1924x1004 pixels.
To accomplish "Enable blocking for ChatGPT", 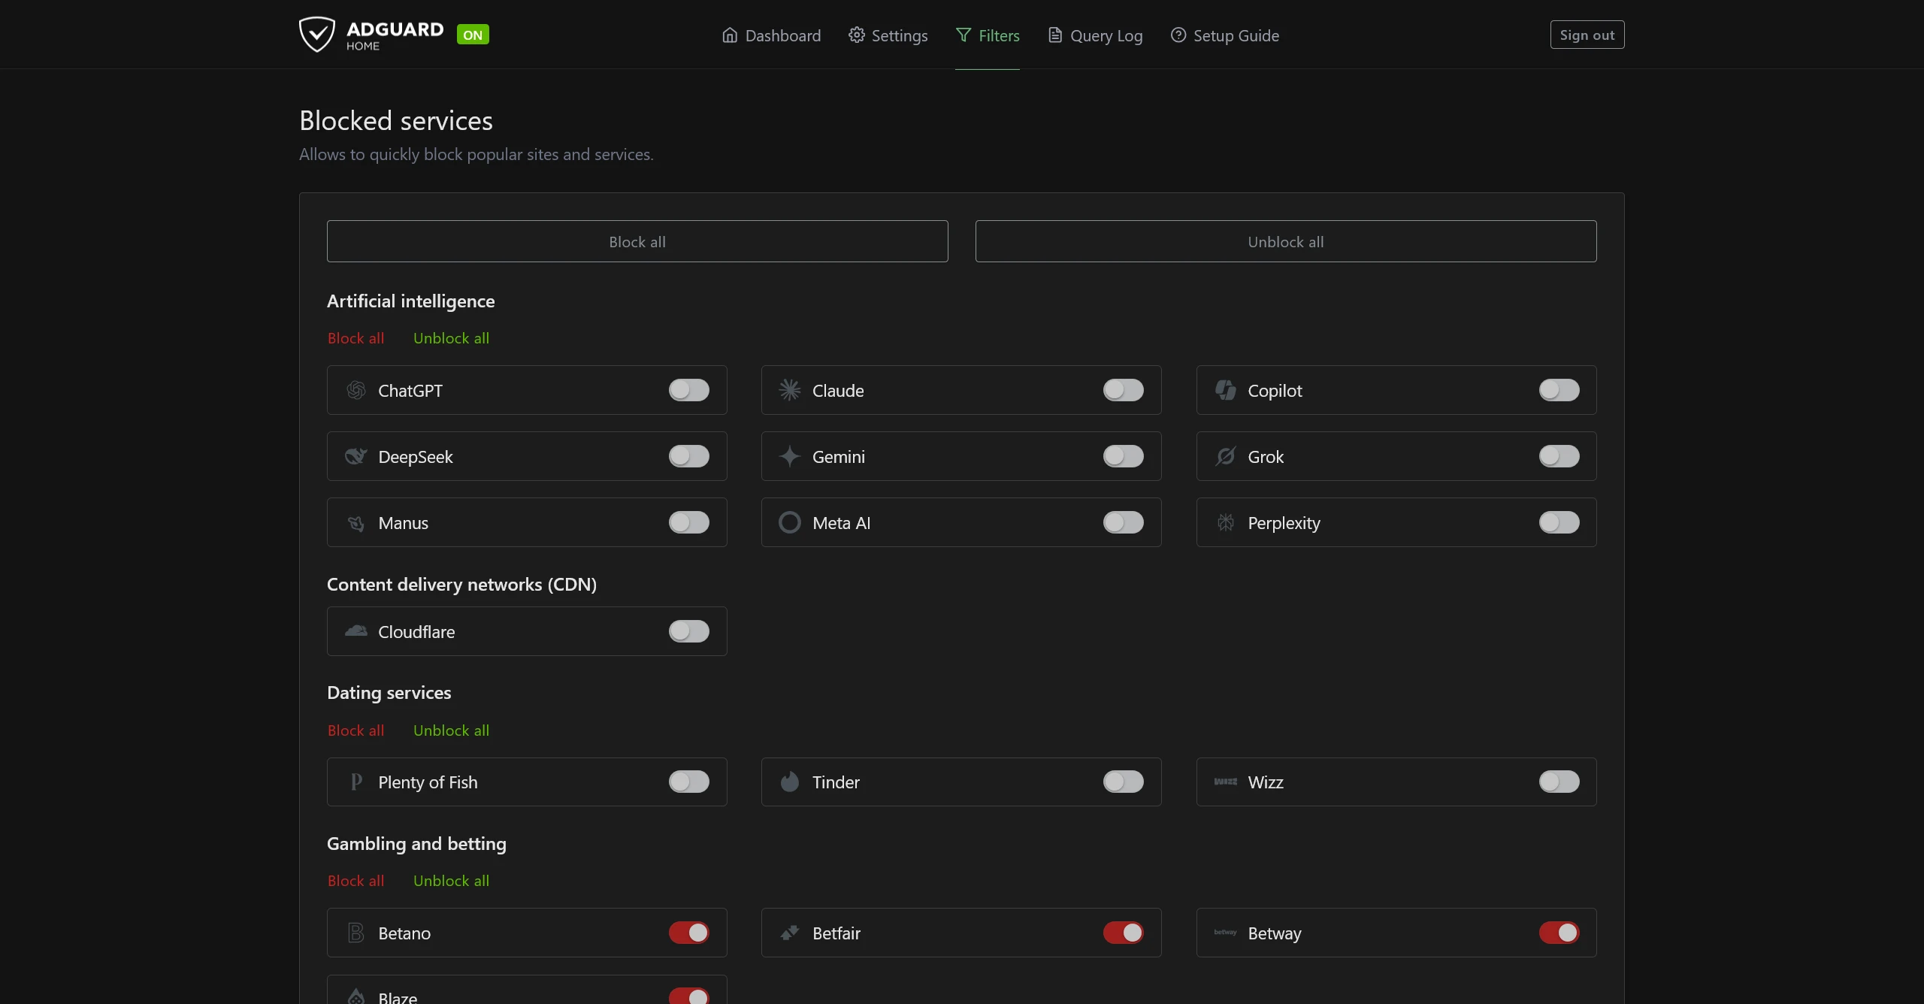I will 688,390.
